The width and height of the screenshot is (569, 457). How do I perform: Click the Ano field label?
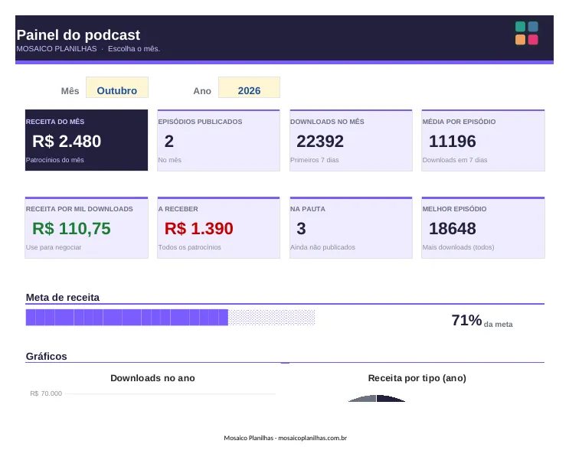(x=202, y=91)
